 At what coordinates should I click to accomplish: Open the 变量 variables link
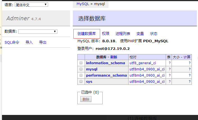(140, 34)
